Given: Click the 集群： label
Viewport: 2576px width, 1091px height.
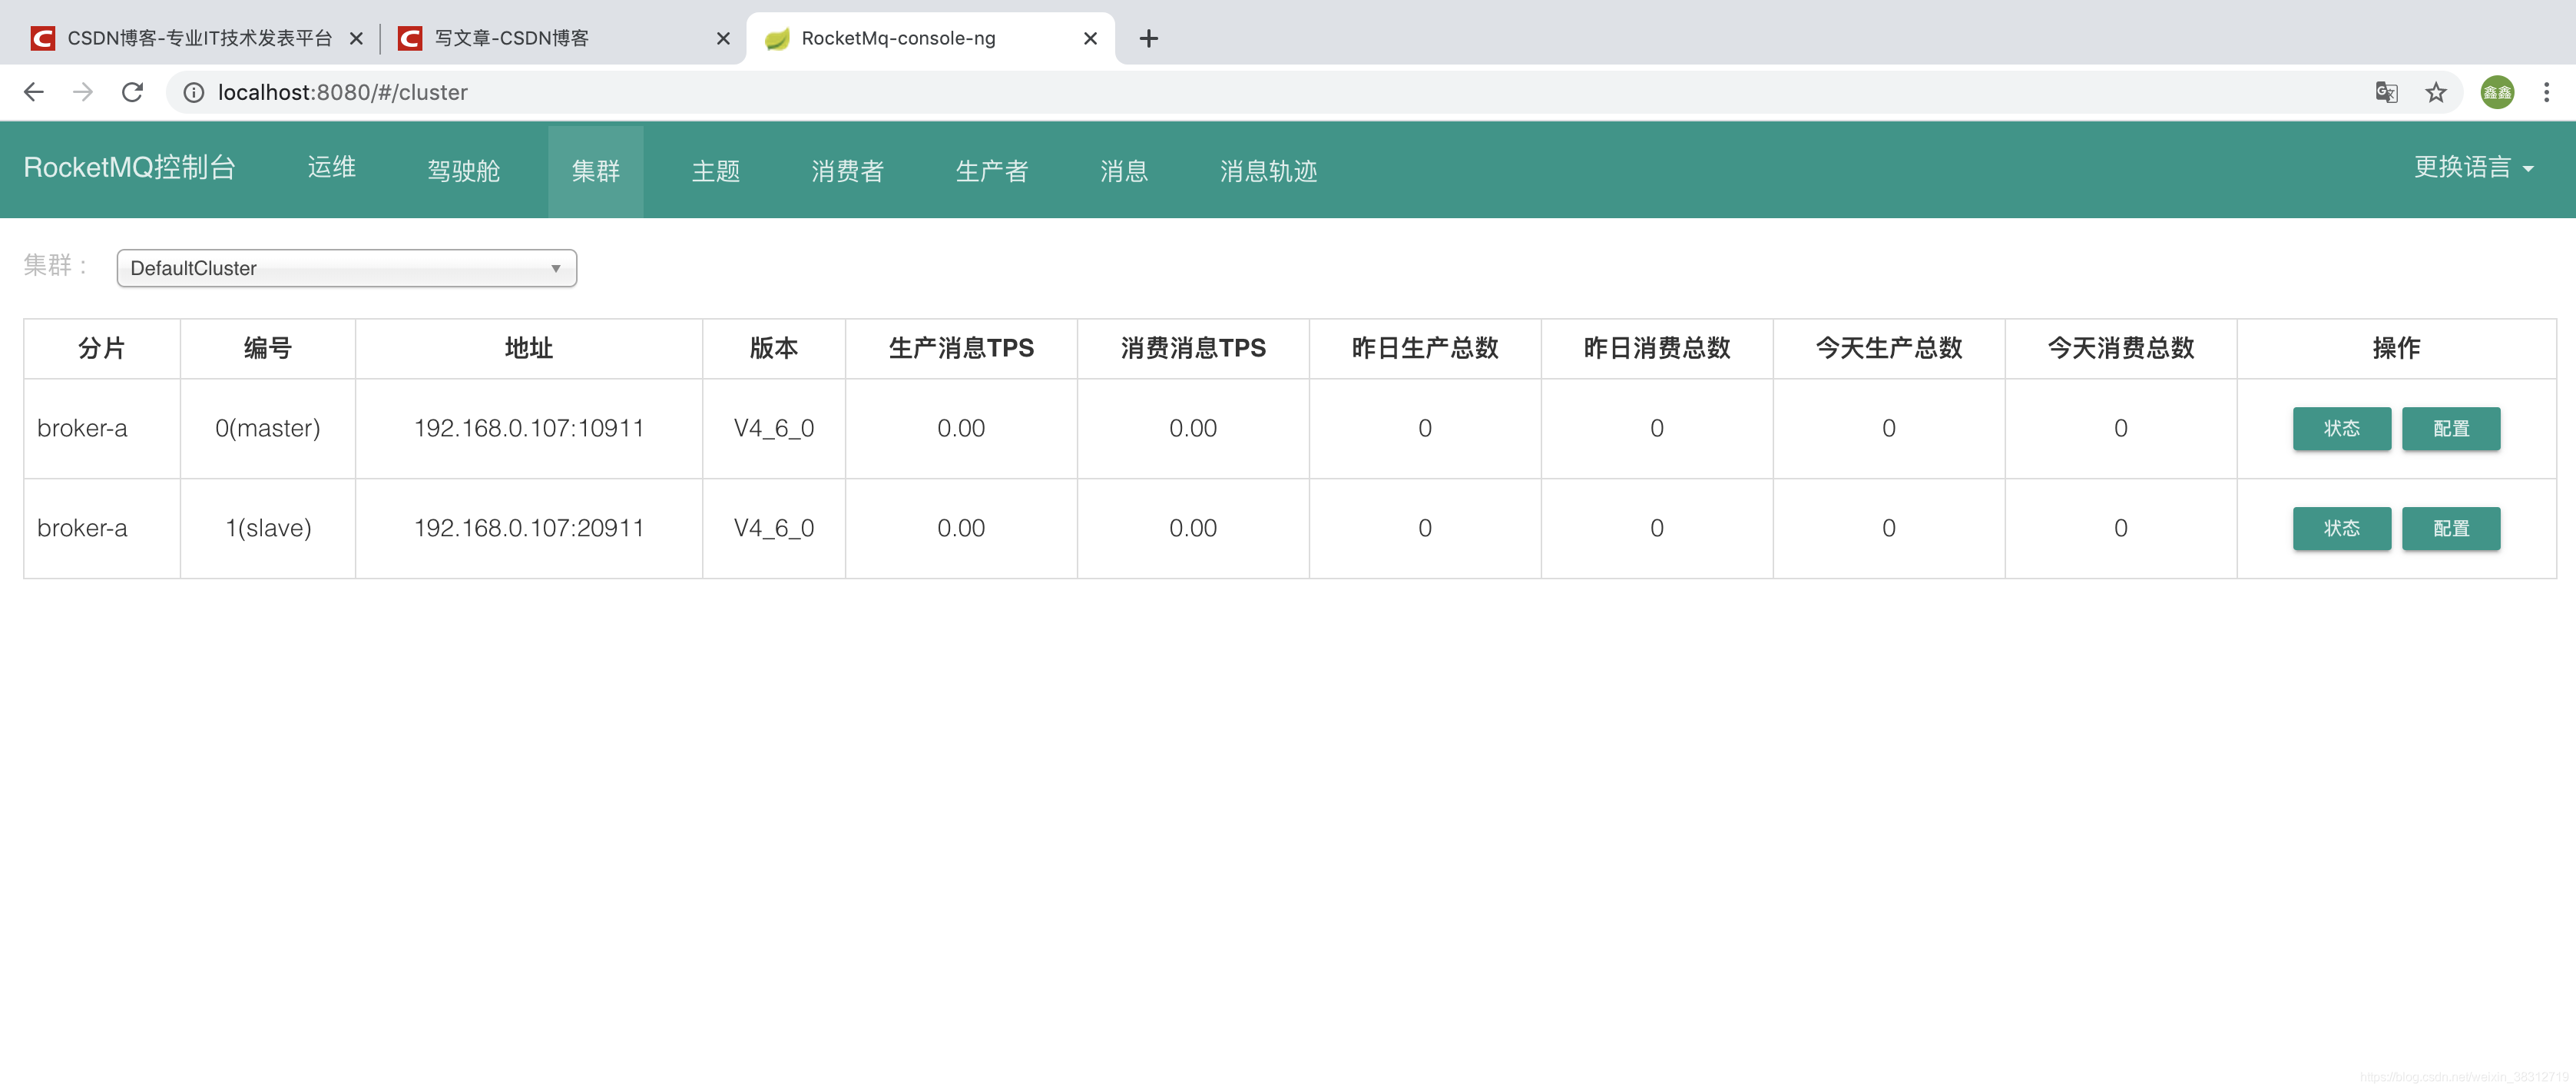Looking at the screenshot, I should (x=57, y=265).
